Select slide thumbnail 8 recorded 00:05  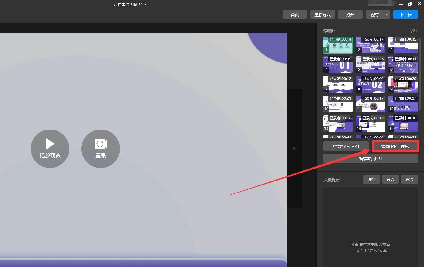click(371, 84)
